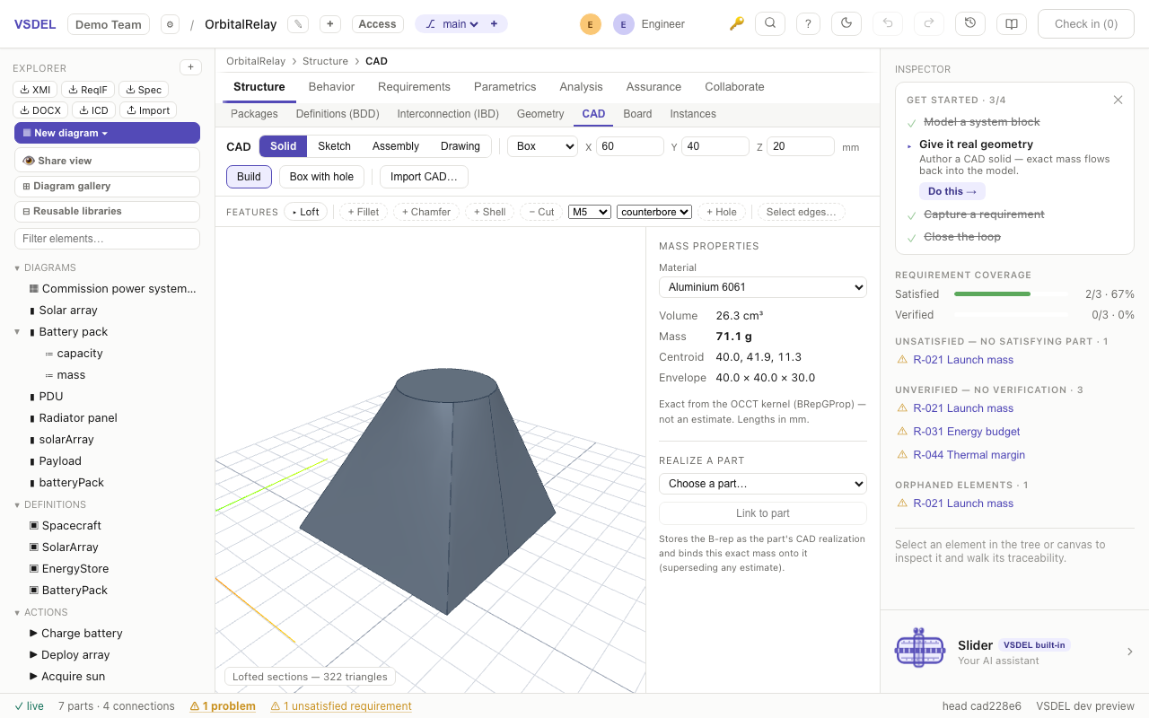Rename project with pencil icon
Screen dimensions: 1149x718
click(299, 24)
